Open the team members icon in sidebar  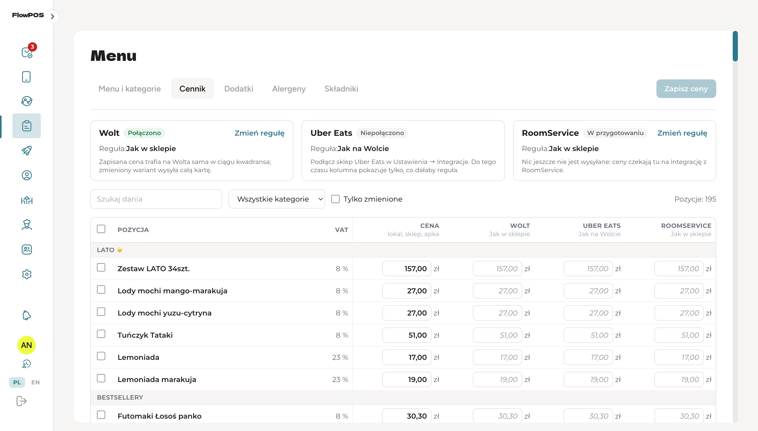27,250
